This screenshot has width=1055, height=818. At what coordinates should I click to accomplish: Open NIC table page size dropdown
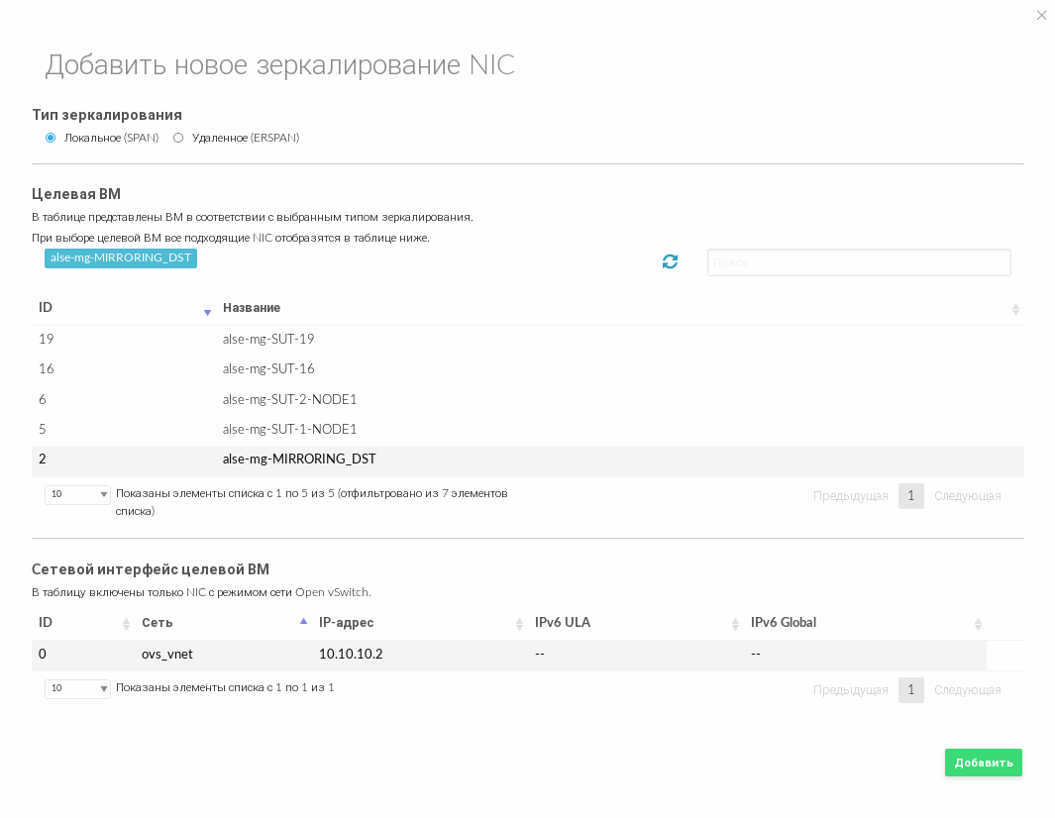77,688
